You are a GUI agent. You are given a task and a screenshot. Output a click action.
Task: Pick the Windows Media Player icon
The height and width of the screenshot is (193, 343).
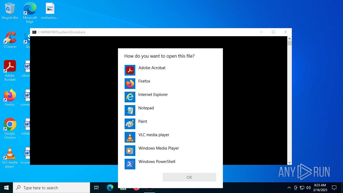point(130,151)
